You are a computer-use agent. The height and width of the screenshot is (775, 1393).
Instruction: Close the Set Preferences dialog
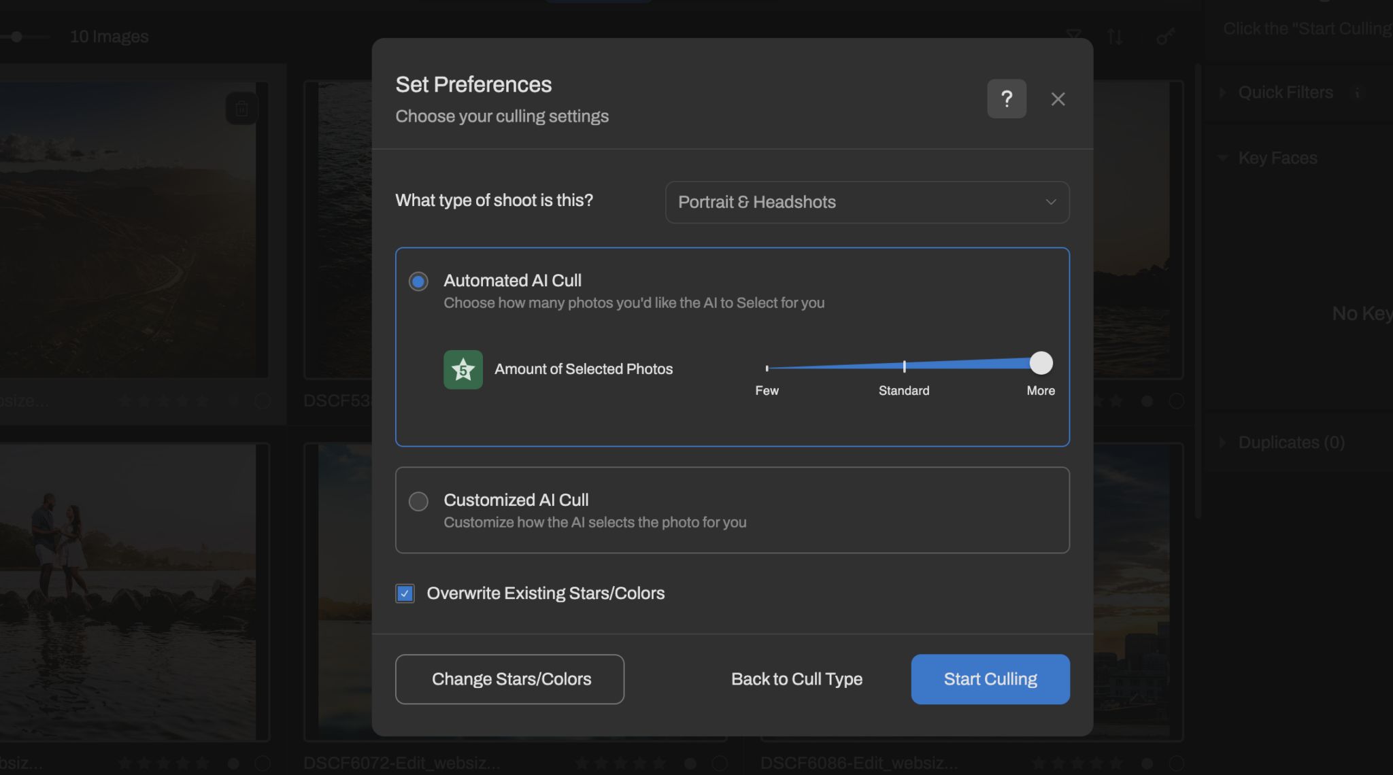pyautogui.click(x=1058, y=99)
